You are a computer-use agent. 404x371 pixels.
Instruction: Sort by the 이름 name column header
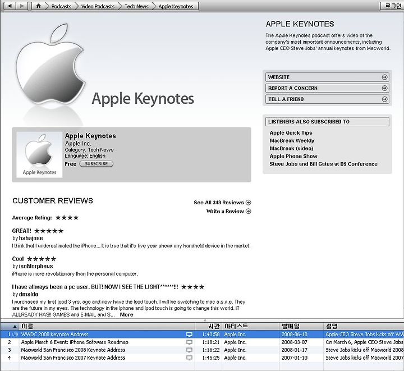click(107, 327)
